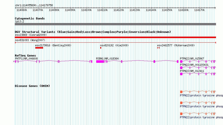Click the 114130k ruler tick label
This screenshot has width=223, height=125.
coord(135,10)
